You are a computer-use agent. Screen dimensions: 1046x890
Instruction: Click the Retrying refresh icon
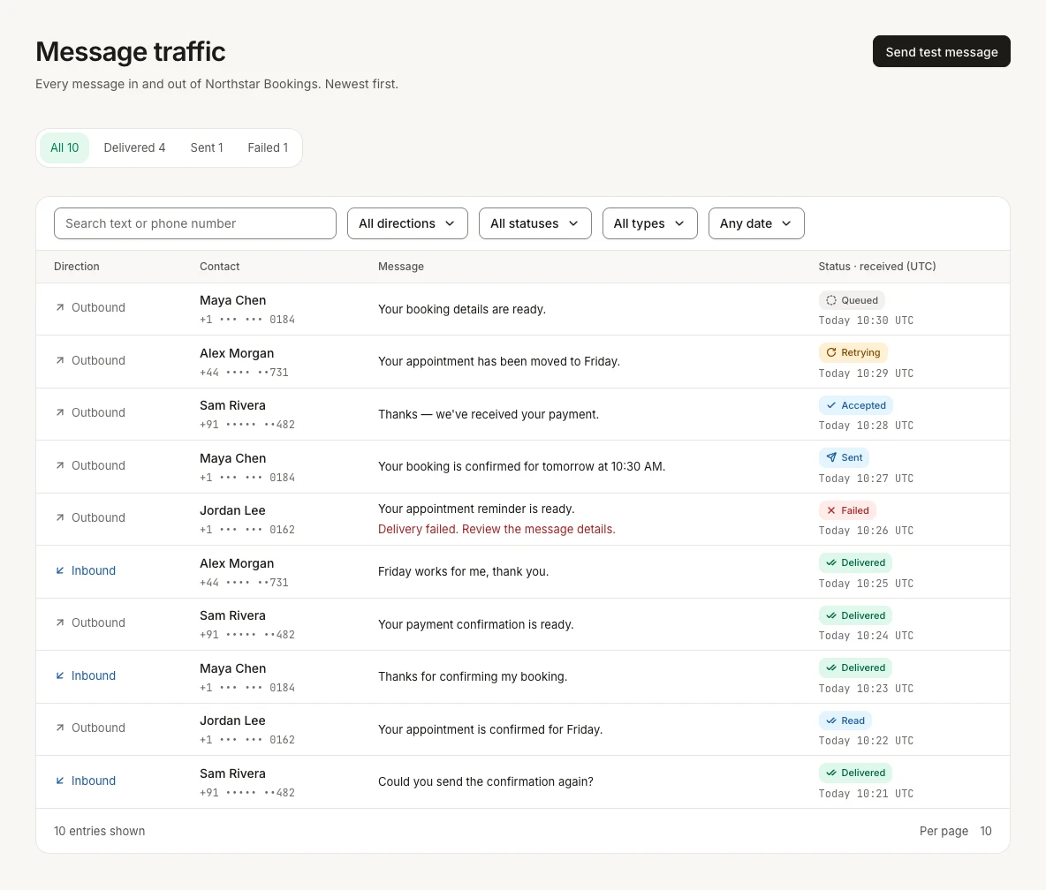click(831, 352)
